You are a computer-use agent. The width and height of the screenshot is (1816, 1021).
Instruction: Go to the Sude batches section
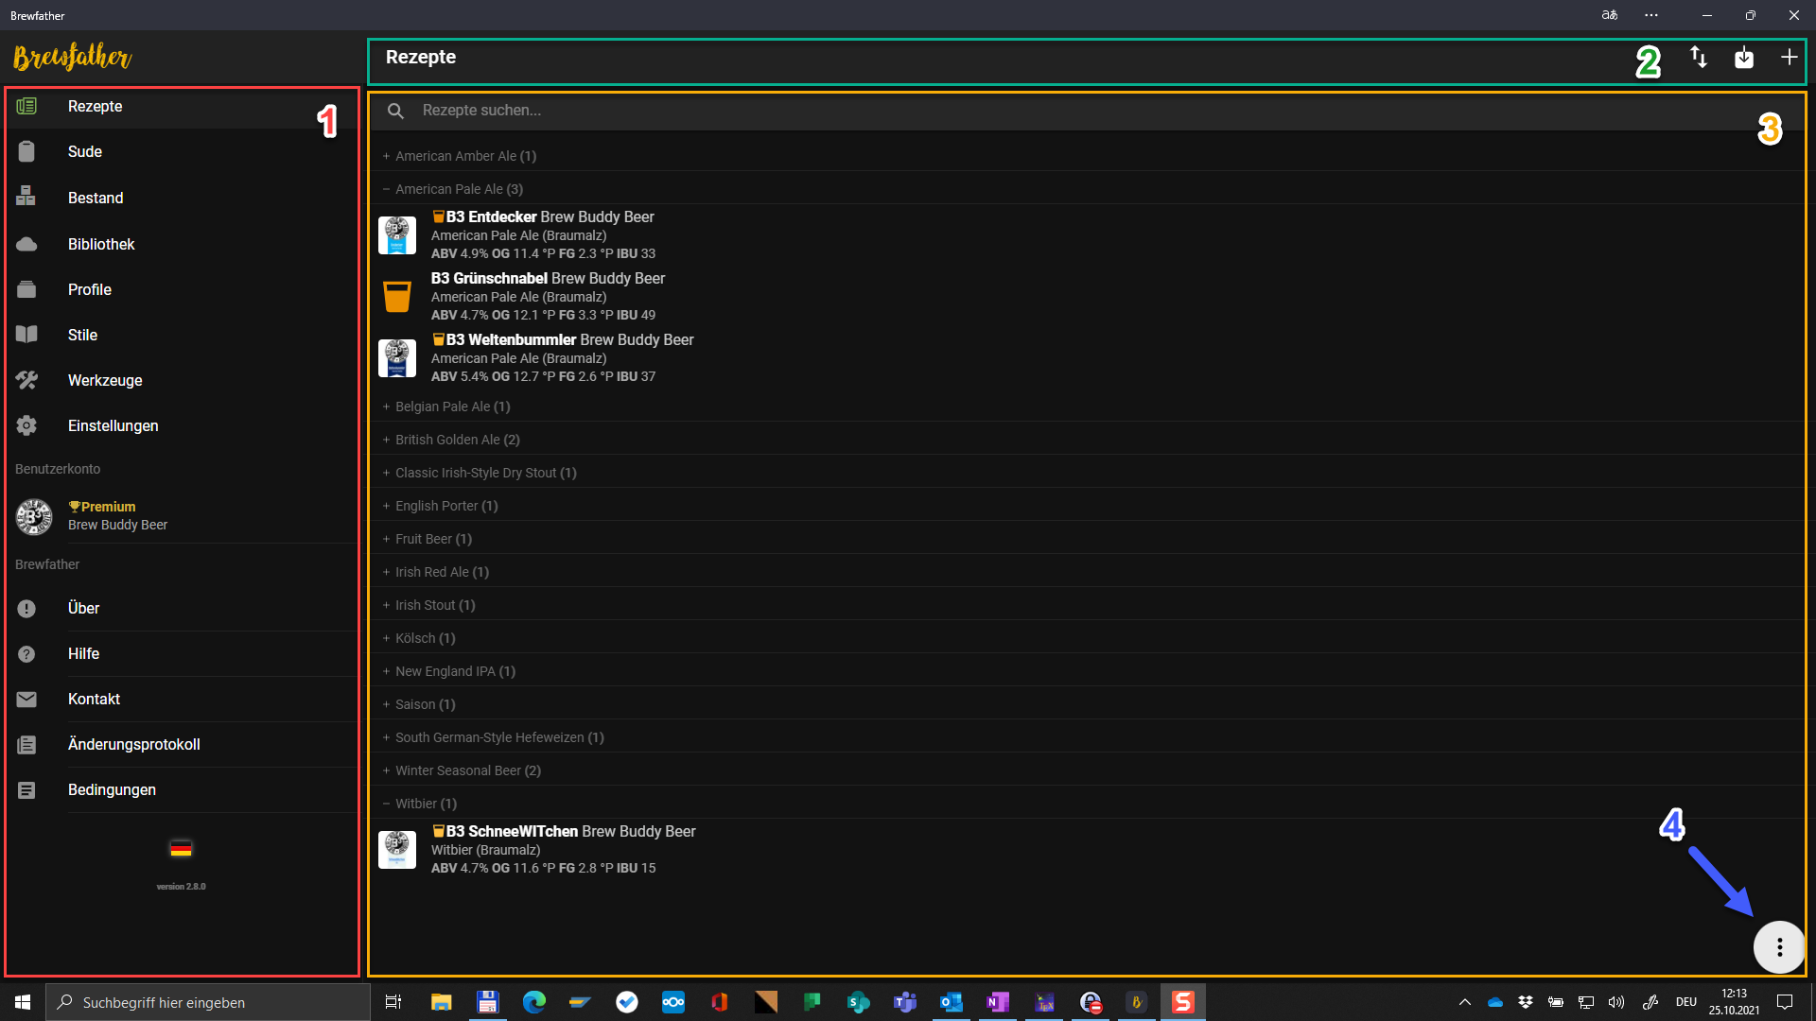click(85, 151)
